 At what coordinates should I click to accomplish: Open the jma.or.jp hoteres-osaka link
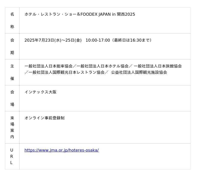point(61,150)
